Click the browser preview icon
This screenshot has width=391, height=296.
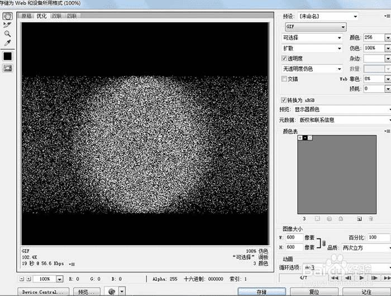(x=112, y=292)
